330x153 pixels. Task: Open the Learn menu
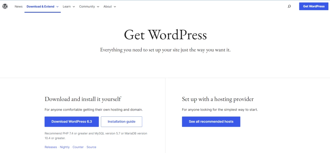click(67, 6)
